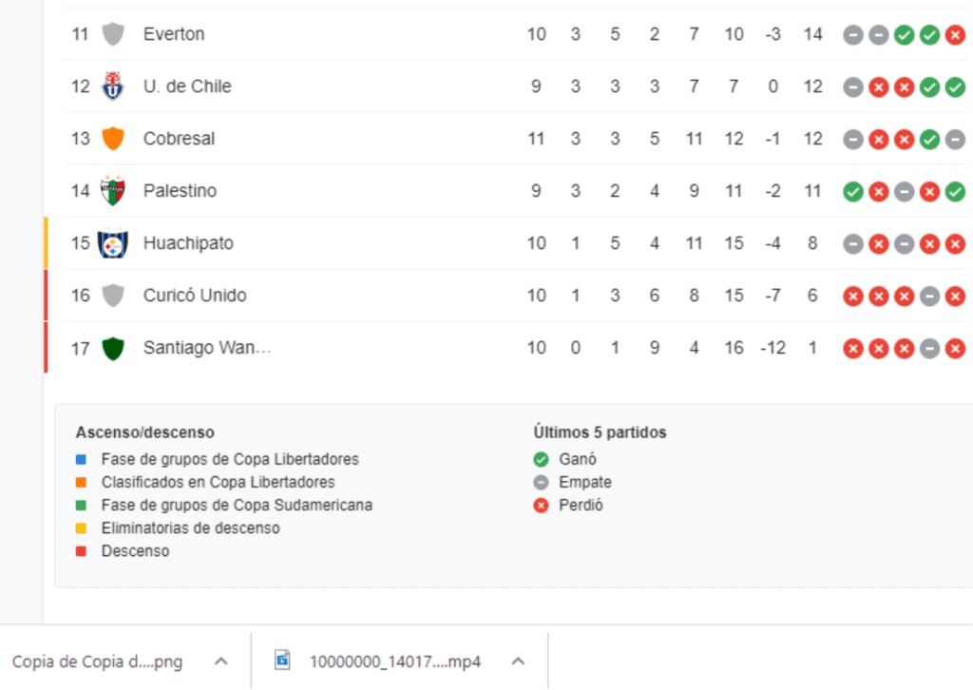
Task: Expand options for the Copia de Copia png download
Action: pos(220,661)
